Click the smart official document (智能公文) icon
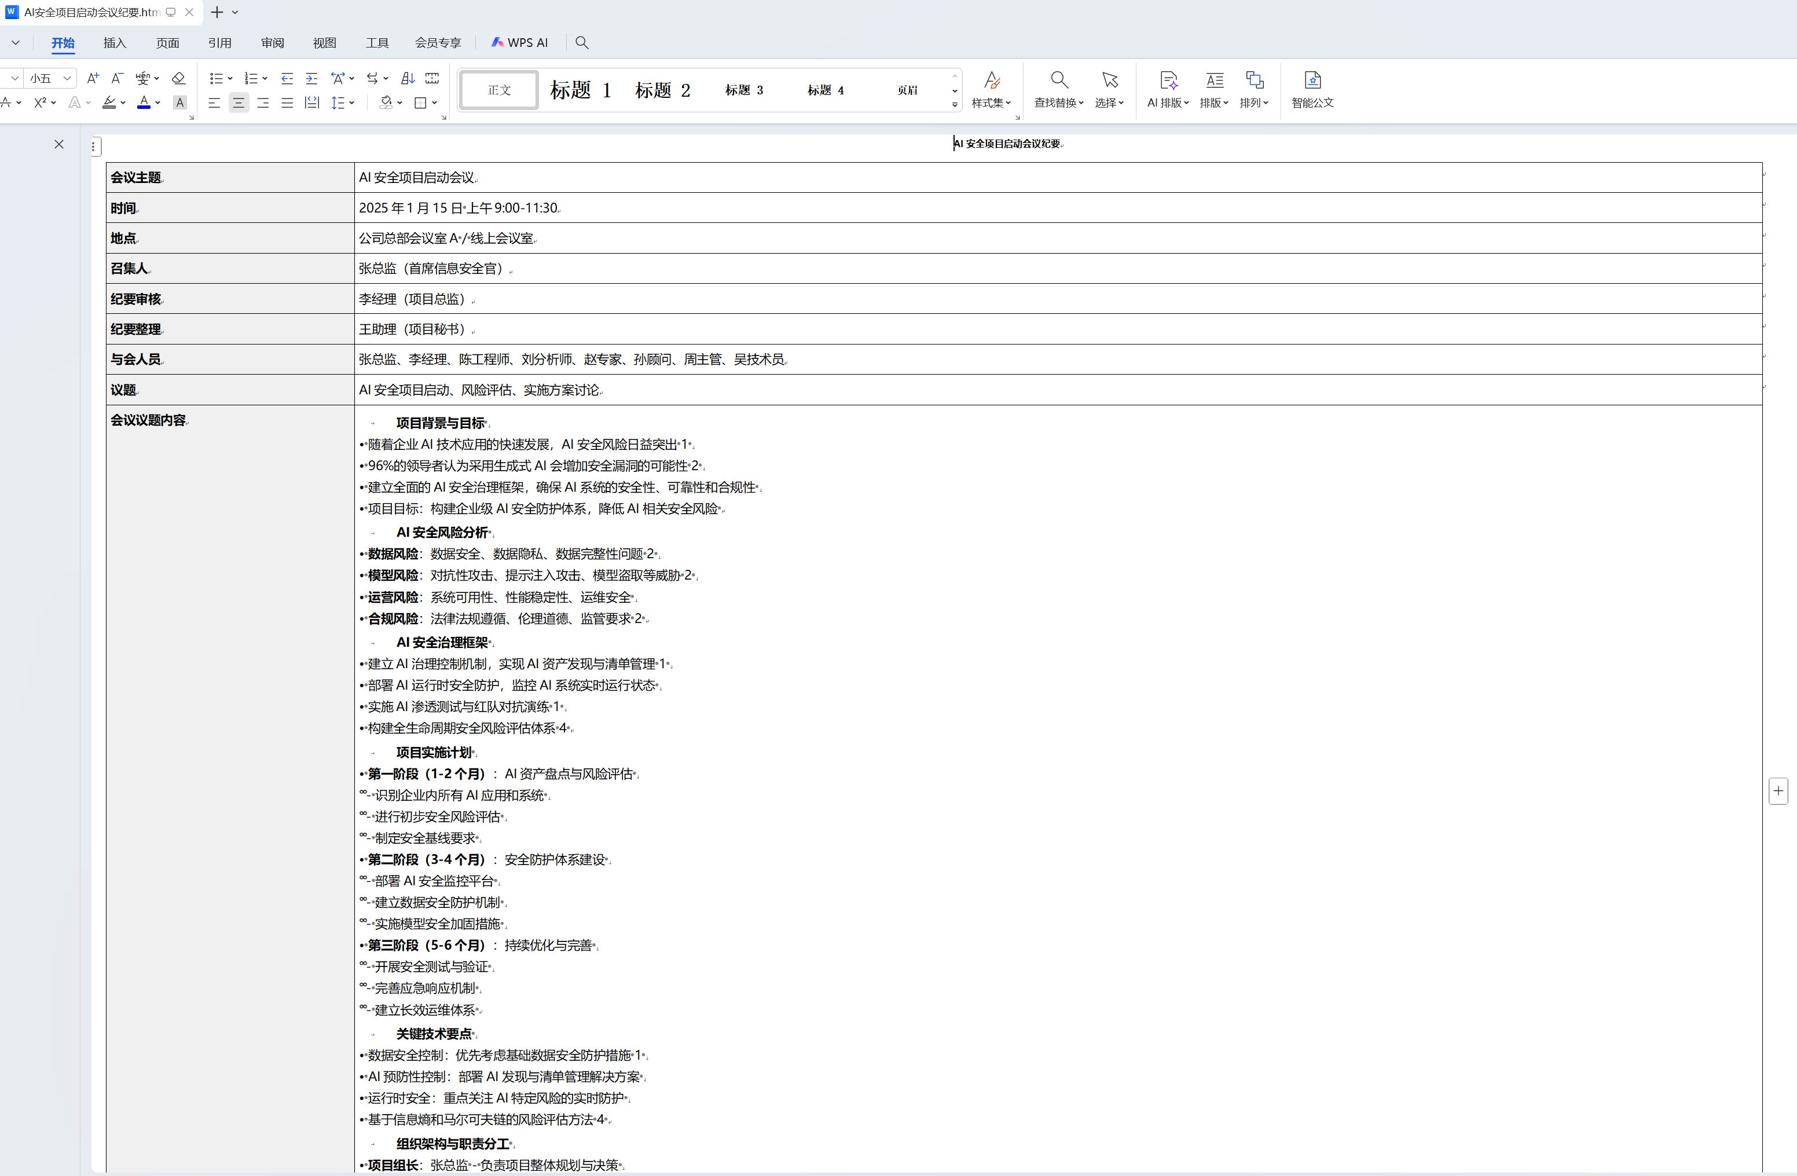The width and height of the screenshot is (1797, 1176). (x=1312, y=81)
